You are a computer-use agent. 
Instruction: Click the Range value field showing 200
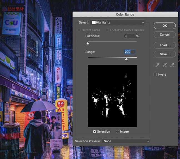(129, 52)
